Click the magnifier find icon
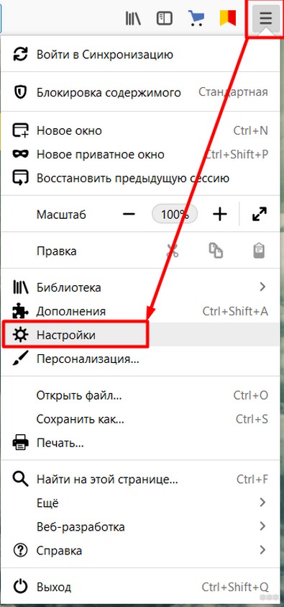The image size is (284, 607). (x=20, y=480)
